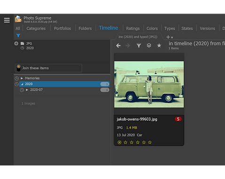Set rating to five stars
225x179 pixels.
[x=150, y=142]
